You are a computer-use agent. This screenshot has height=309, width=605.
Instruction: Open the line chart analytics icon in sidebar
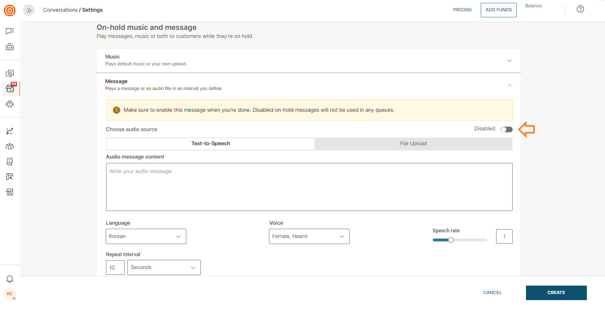point(10,131)
